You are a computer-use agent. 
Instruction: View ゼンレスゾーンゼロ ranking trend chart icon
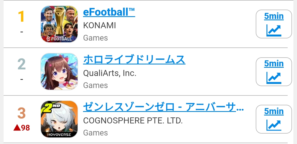coord(274,125)
